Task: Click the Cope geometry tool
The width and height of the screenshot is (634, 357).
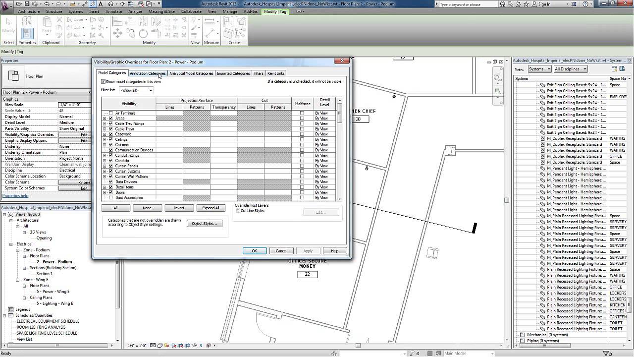Action: 75,20
